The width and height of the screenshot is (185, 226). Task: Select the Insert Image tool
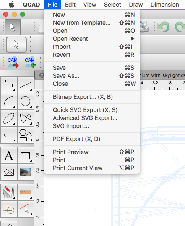(26, 172)
